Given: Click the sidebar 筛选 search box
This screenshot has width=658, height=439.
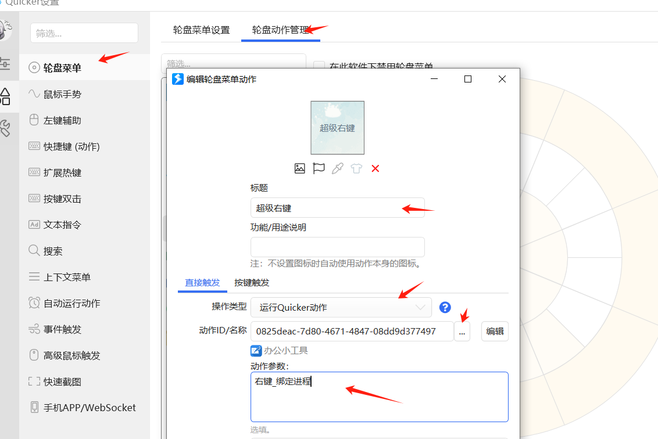Looking at the screenshot, I should pyautogui.click(x=84, y=33).
